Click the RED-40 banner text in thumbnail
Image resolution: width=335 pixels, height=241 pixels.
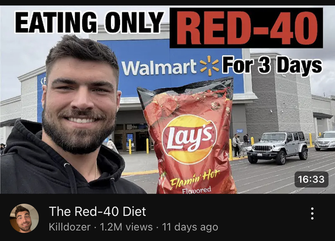pyautogui.click(x=246, y=28)
